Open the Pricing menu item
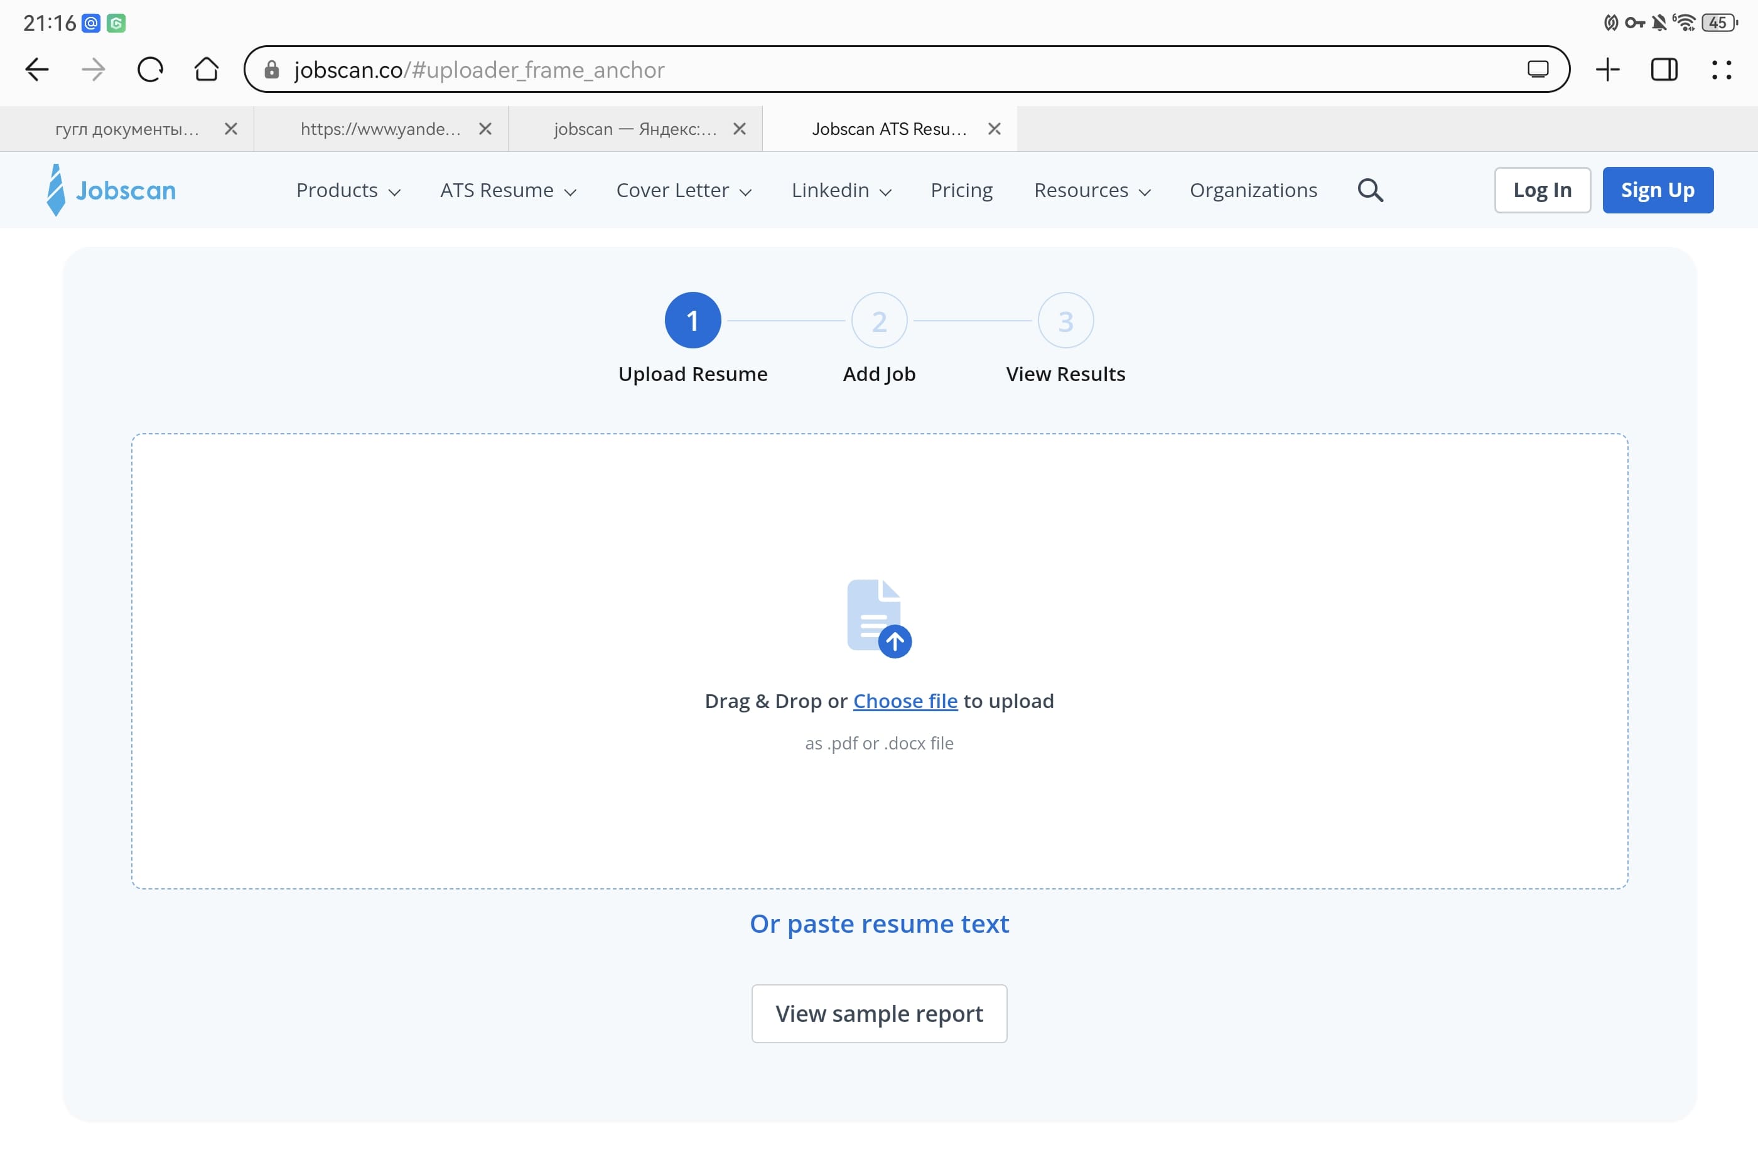The image size is (1758, 1155). tap(961, 191)
